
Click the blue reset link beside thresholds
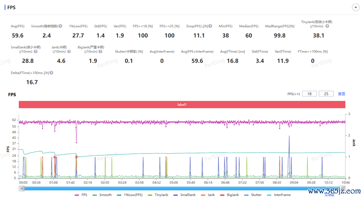tap(342, 94)
